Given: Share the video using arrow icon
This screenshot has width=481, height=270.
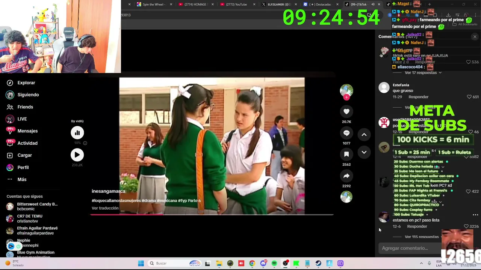Looking at the screenshot, I should point(346,175).
